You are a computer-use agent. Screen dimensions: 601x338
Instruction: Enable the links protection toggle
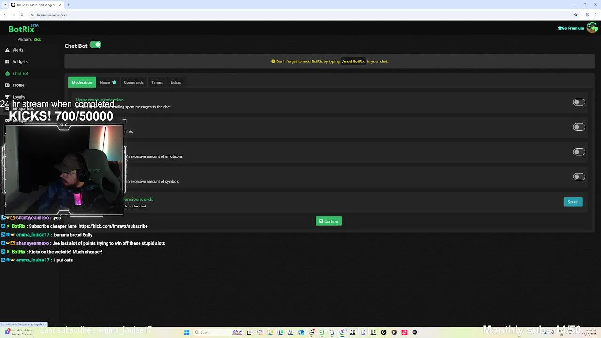click(579, 127)
